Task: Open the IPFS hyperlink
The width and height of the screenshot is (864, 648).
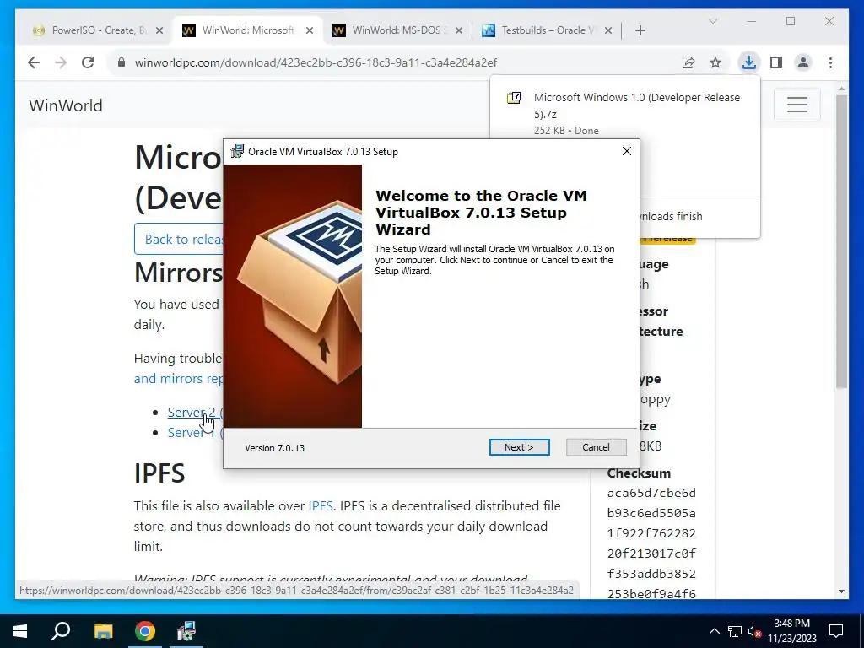Action: [x=320, y=506]
